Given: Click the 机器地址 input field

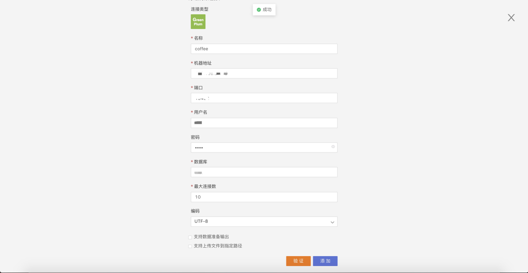Looking at the screenshot, I should coord(264,73).
